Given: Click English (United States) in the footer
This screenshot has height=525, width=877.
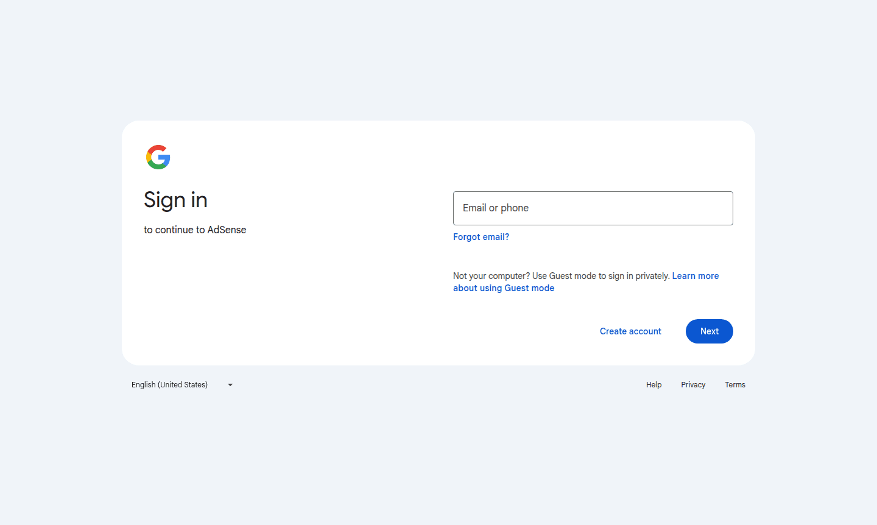Looking at the screenshot, I should click(169, 384).
